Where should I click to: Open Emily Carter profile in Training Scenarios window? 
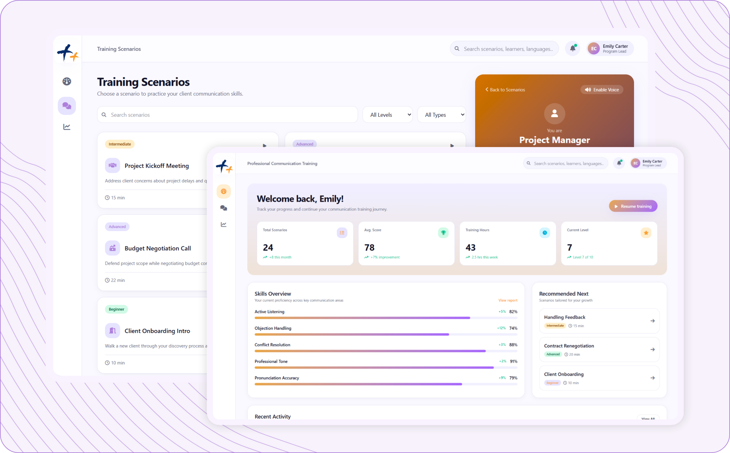point(610,48)
